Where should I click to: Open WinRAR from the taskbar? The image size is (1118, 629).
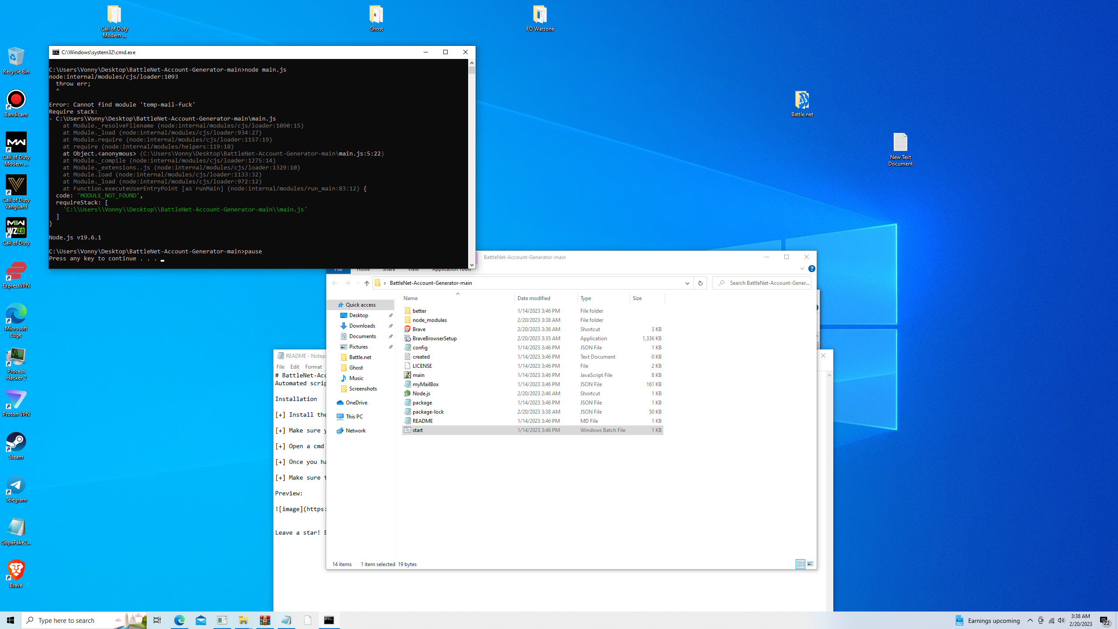264,620
